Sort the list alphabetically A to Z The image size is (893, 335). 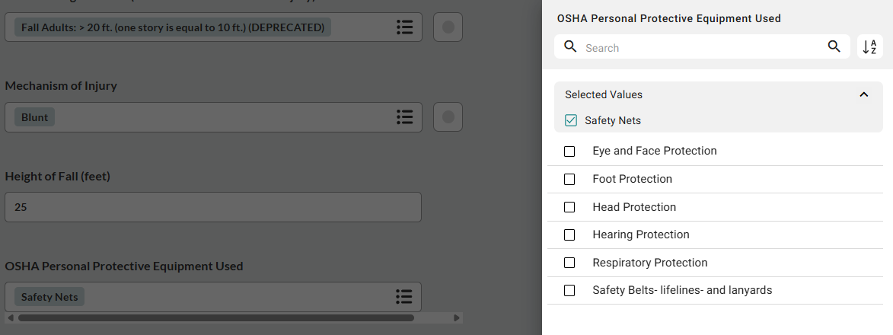click(x=869, y=47)
